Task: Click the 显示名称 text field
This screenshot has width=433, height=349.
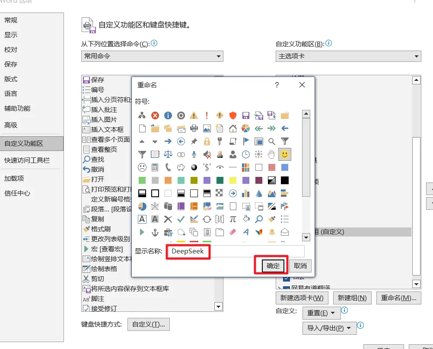Action: pos(236,251)
